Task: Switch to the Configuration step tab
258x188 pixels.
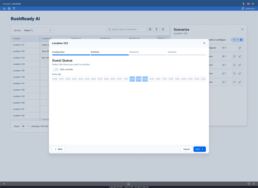Action: coord(58,52)
